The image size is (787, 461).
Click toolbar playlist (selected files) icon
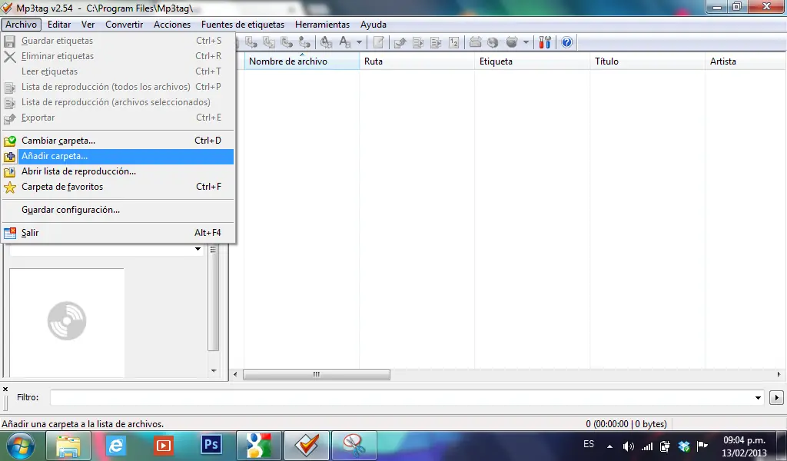pos(437,42)
